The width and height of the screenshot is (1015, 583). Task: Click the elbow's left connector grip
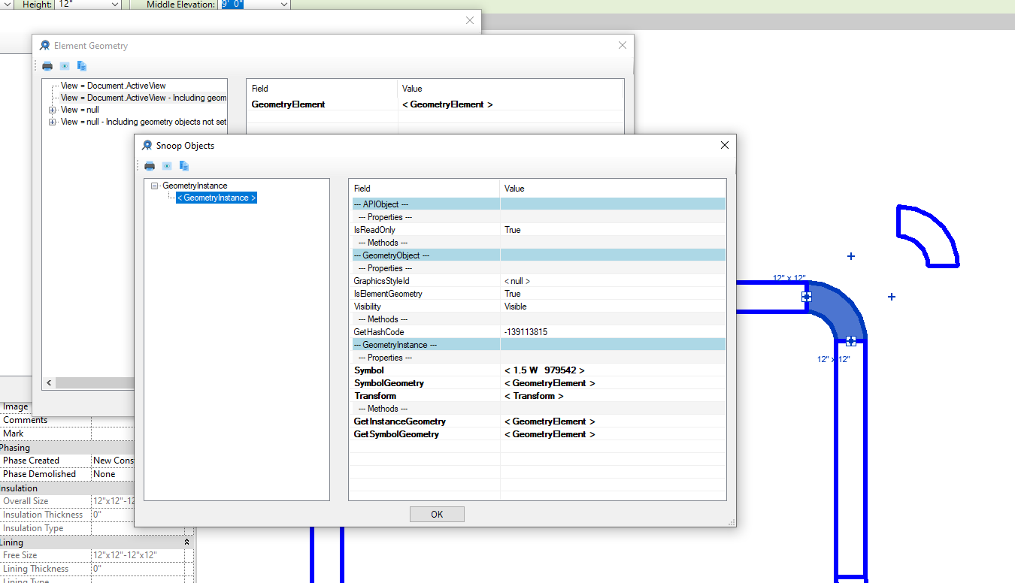[807, 297]
